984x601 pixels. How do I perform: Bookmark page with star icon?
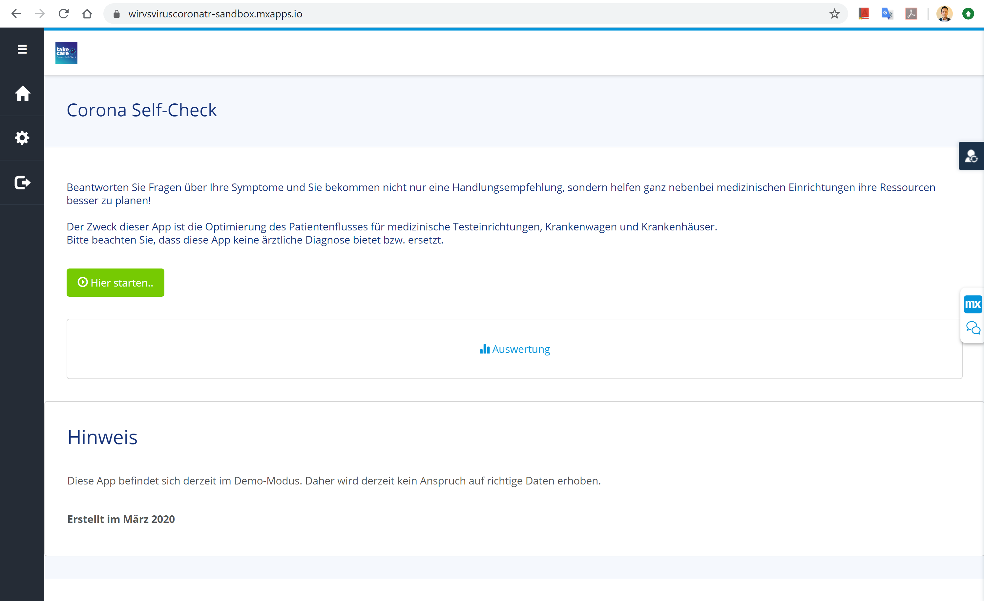(834, 14)
